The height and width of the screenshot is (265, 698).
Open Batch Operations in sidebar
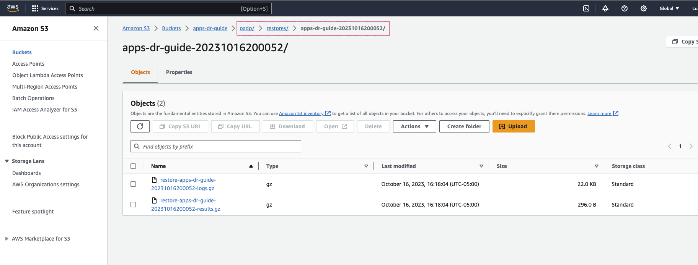(33, 98)
